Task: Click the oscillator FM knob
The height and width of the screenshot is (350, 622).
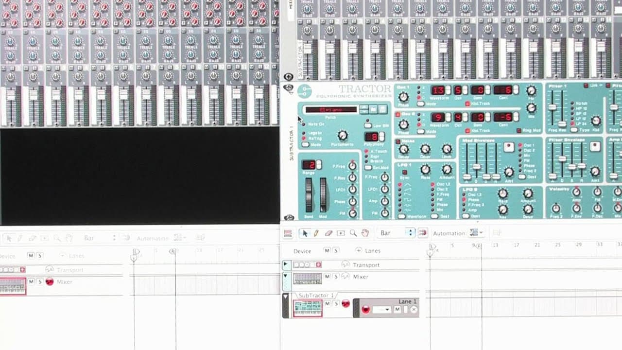Action: (x=532, y=90)
